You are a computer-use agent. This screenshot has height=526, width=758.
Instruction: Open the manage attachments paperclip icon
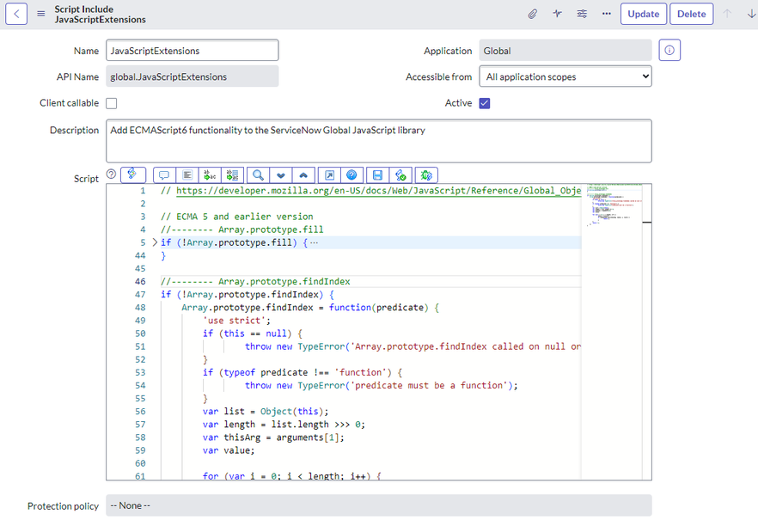[532, 14]
